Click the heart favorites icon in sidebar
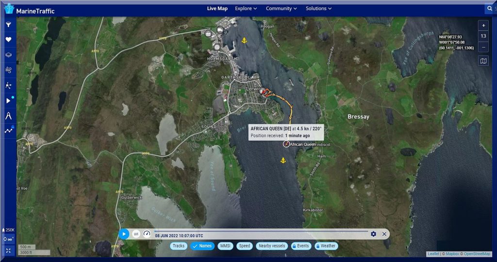 (8, 40)
